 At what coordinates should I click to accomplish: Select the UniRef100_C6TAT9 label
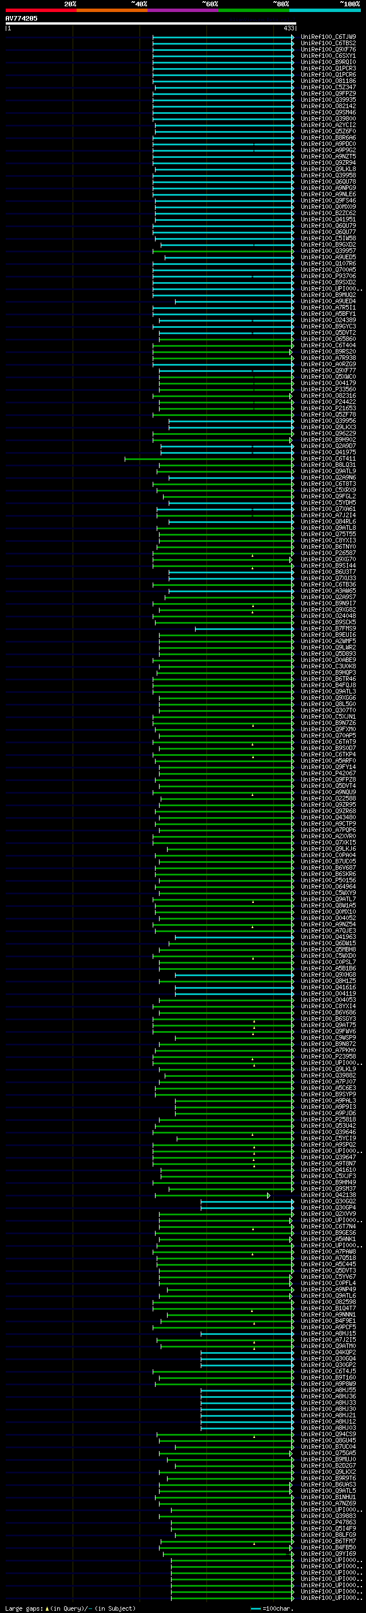tap(328, 742)
